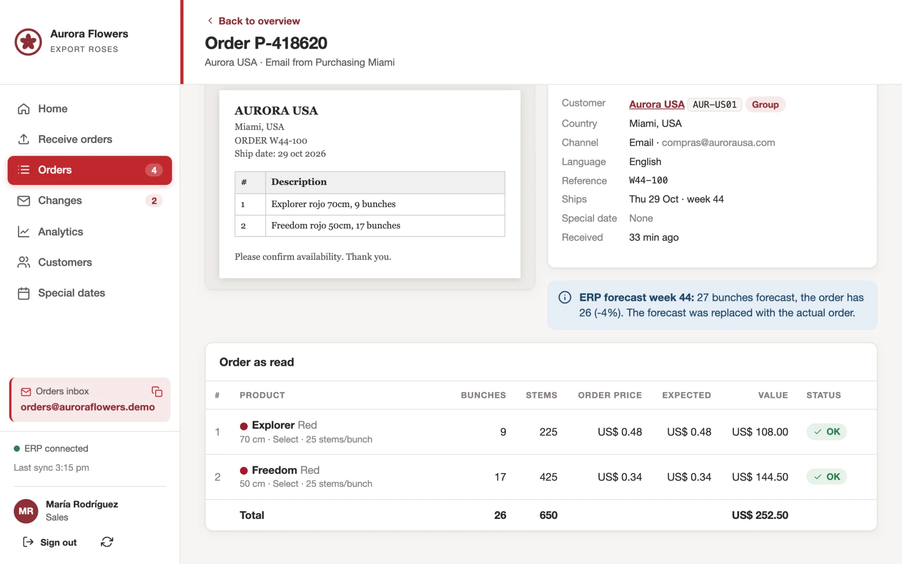The height and width of the screenshot is (564, 902).
Task: Click the back chevron arrow
Action: point(210,21)
